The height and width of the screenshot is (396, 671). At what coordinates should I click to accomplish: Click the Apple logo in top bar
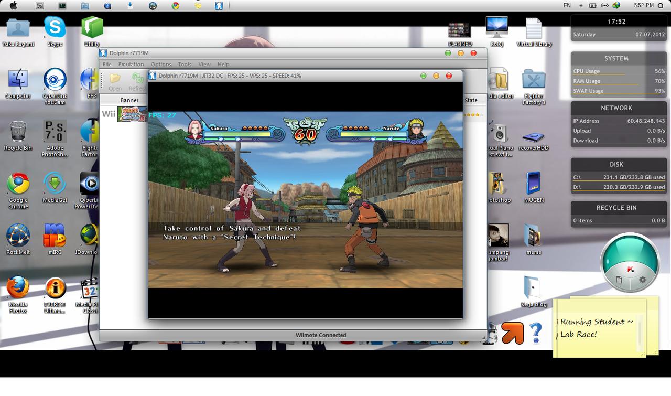pyautogui.click(x=14, y=6)
